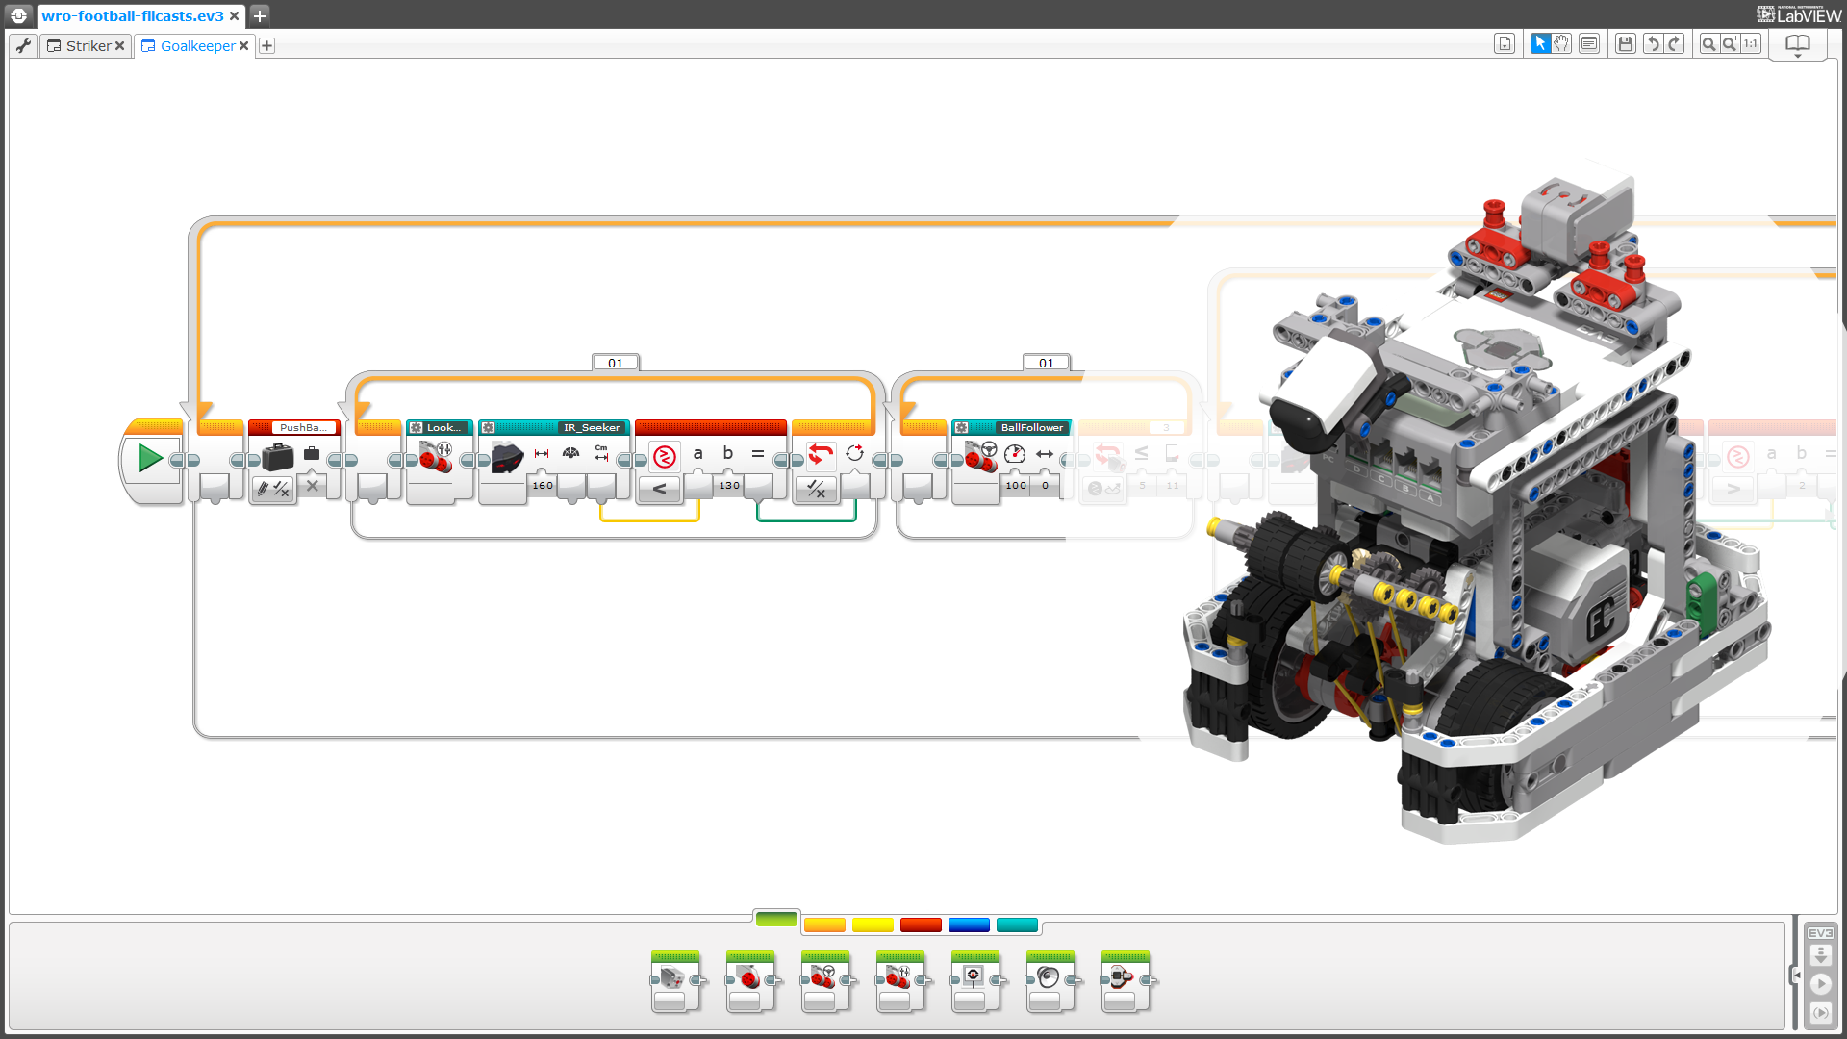Expand the EV3 hardware page panel
The image size is (1847, 1039).
(x=1797, y=974)
